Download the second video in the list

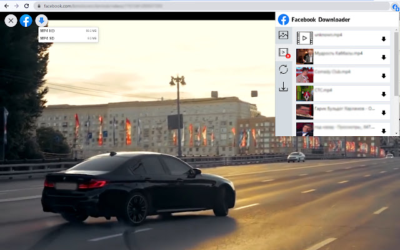pyautogui.click(x=383, y=57)
